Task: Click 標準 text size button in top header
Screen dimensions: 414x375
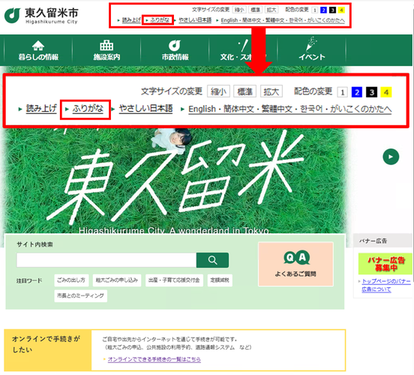Action: [255, 10]
